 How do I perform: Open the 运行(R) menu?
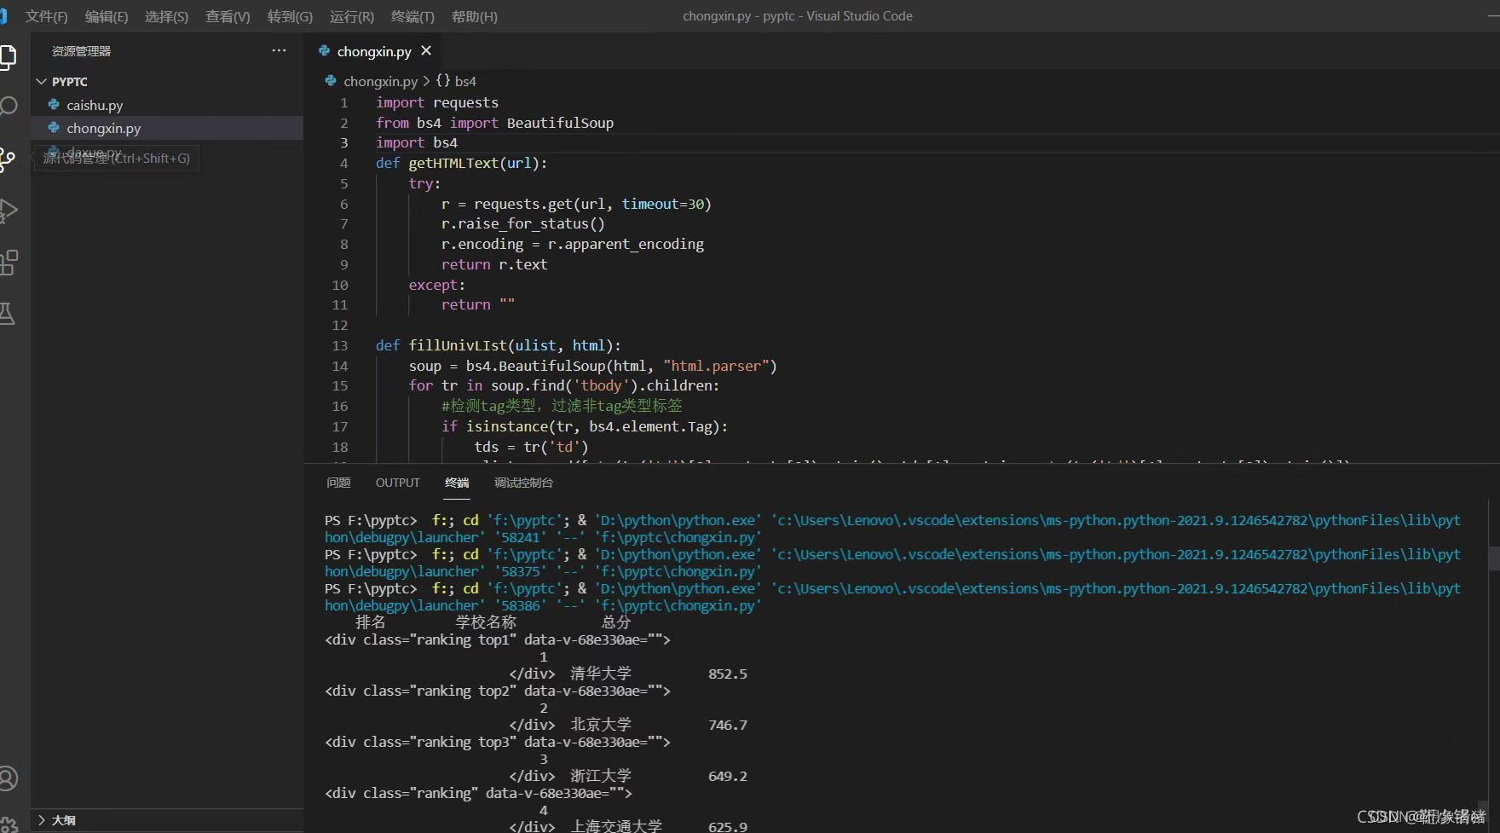[350, 16]
